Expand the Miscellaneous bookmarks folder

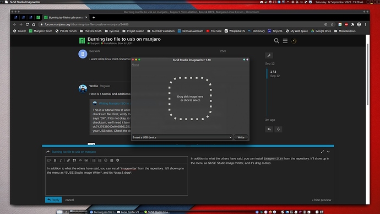[345, 31]
